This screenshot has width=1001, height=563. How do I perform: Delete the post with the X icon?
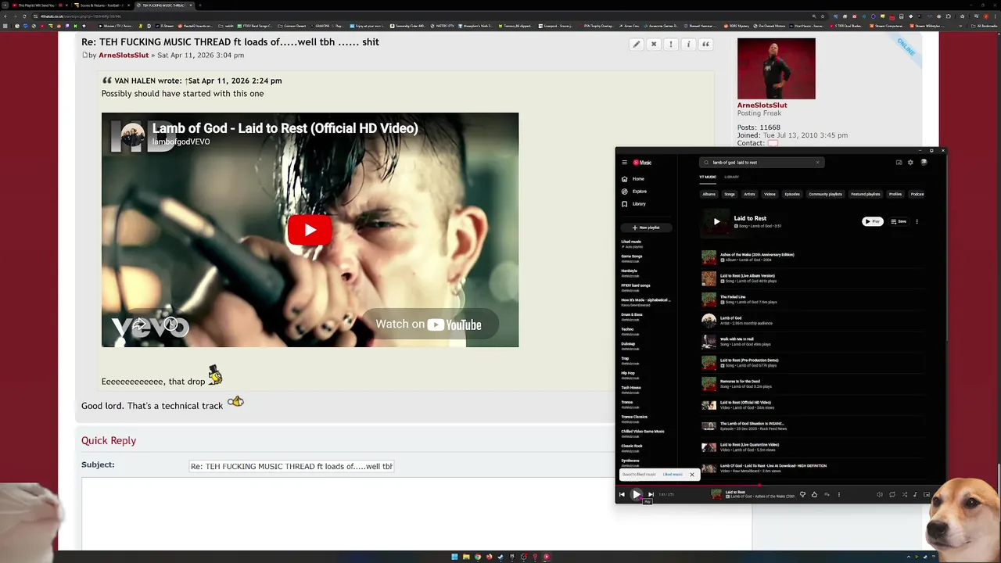coord(654,45)
